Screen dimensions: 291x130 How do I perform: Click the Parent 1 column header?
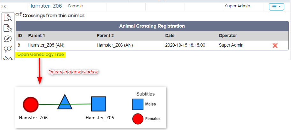[x=37, y=36]
